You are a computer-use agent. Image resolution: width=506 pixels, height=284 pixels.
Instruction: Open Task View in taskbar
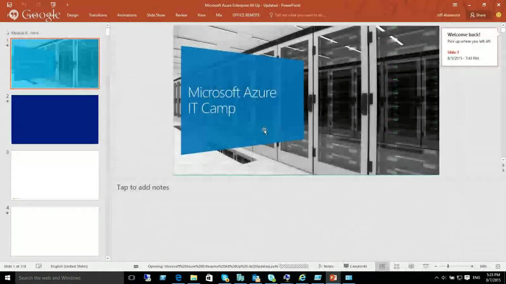tap(132, 278)
